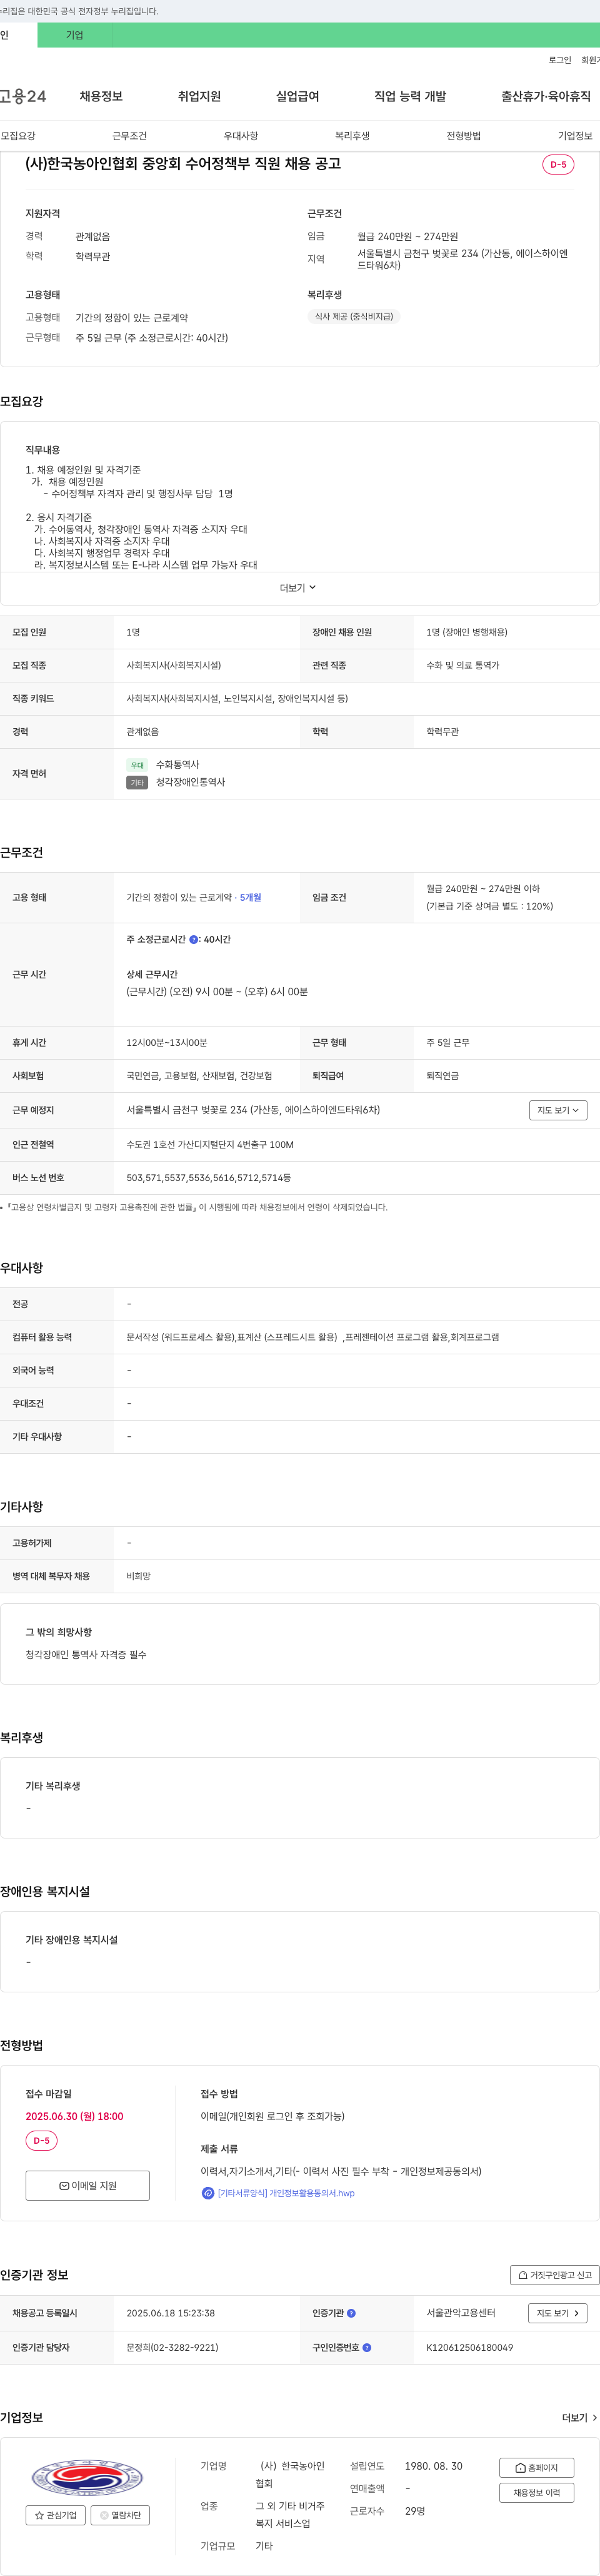Image resolution: width=600 pixels, height=2576 pixels.
Task: Open the 취업지원 menu
Action: click(199, 96)
